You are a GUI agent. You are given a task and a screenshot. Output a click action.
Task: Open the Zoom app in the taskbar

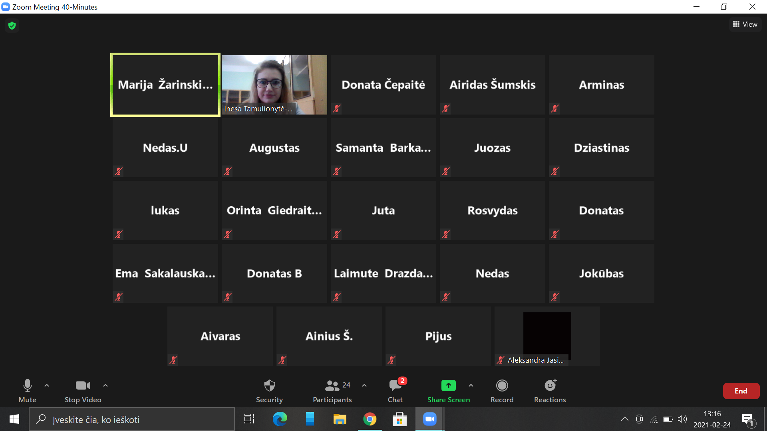(x=430, y=419)
